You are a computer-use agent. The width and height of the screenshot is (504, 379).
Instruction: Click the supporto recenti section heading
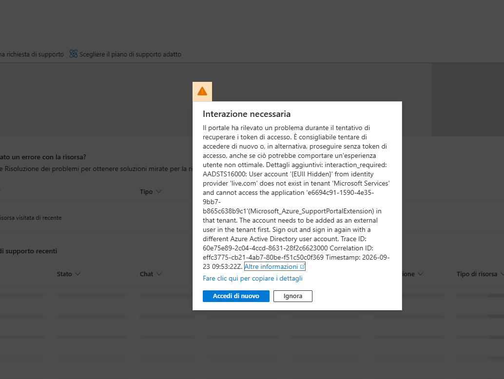pyautogui.click(x=29, y=251)
